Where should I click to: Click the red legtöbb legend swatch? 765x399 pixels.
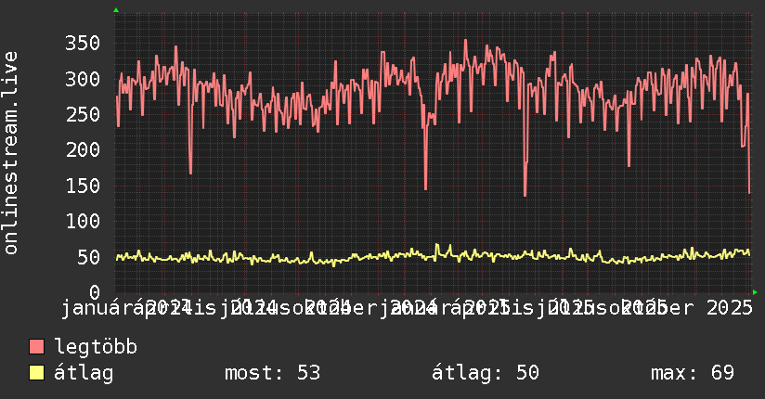[36, 347]
